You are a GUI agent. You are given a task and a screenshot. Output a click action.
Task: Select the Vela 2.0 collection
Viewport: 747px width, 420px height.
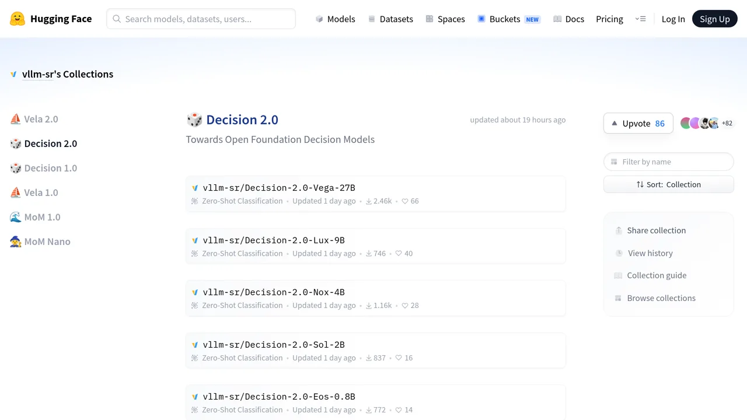point(34,119)
